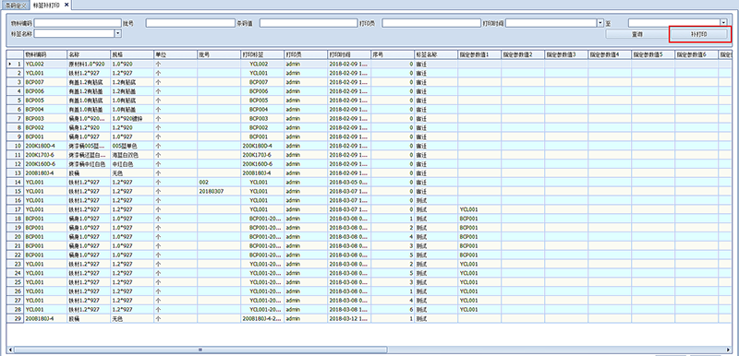
Task: Open the 打印时间 start date dropdown
Action: point(600,22)
